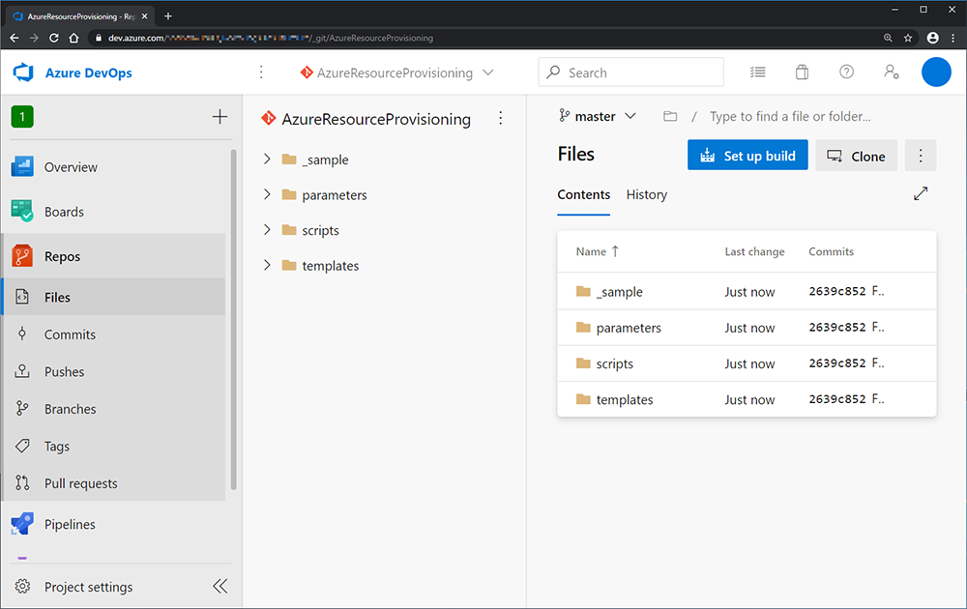Reload the page in the browser
The image size is (967, 609).
pos(53,38)
